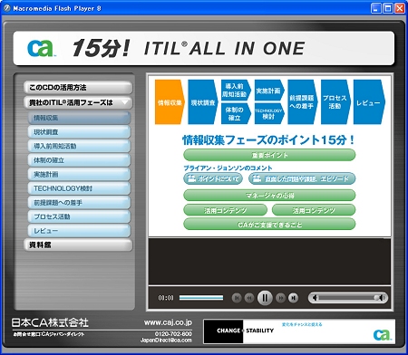Click the CHANGE STABILITY banner at bottom

(299, 331)
